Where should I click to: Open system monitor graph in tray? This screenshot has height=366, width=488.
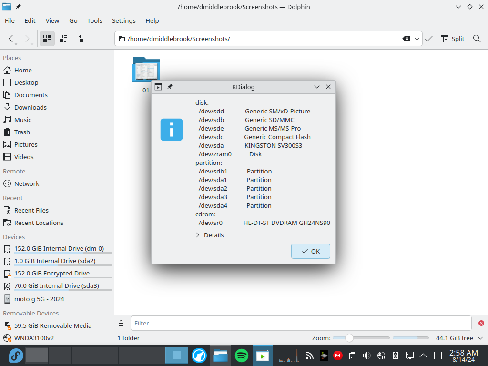[x=289, y=356]
